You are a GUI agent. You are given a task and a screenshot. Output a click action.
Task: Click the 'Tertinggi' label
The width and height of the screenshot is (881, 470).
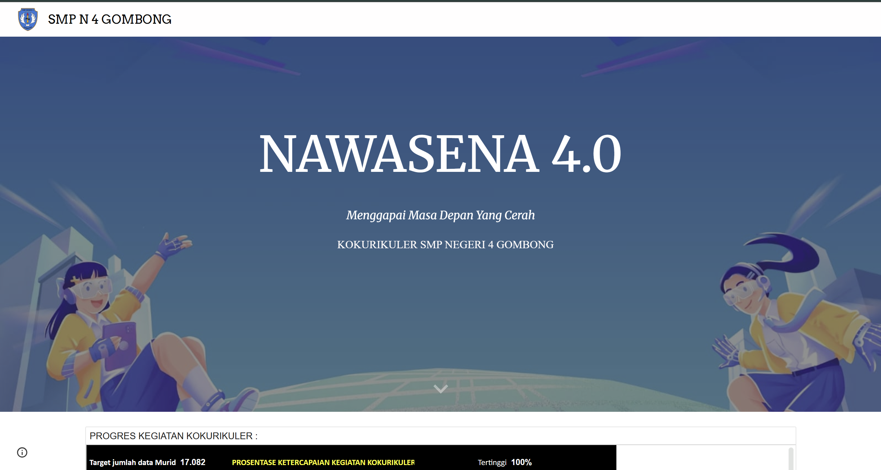pos(492,463)
